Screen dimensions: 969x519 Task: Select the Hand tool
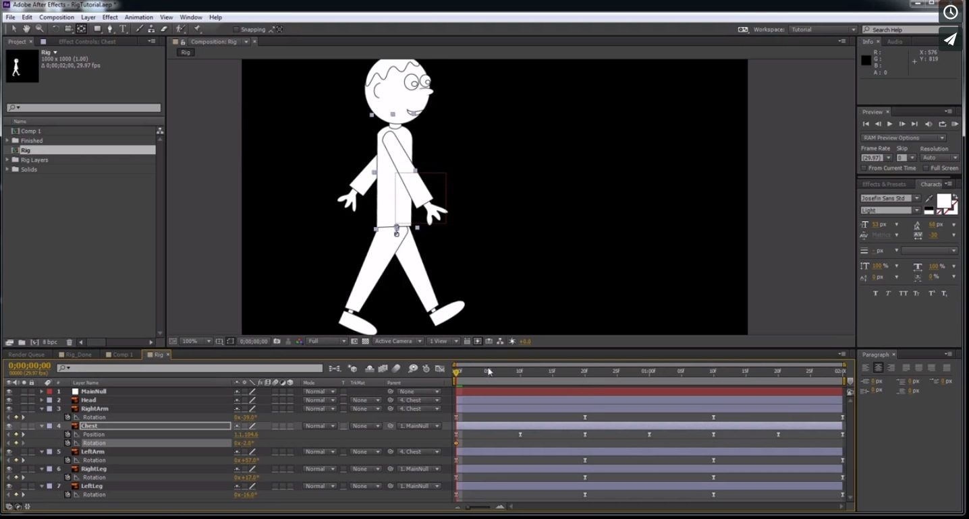point(26,29)
